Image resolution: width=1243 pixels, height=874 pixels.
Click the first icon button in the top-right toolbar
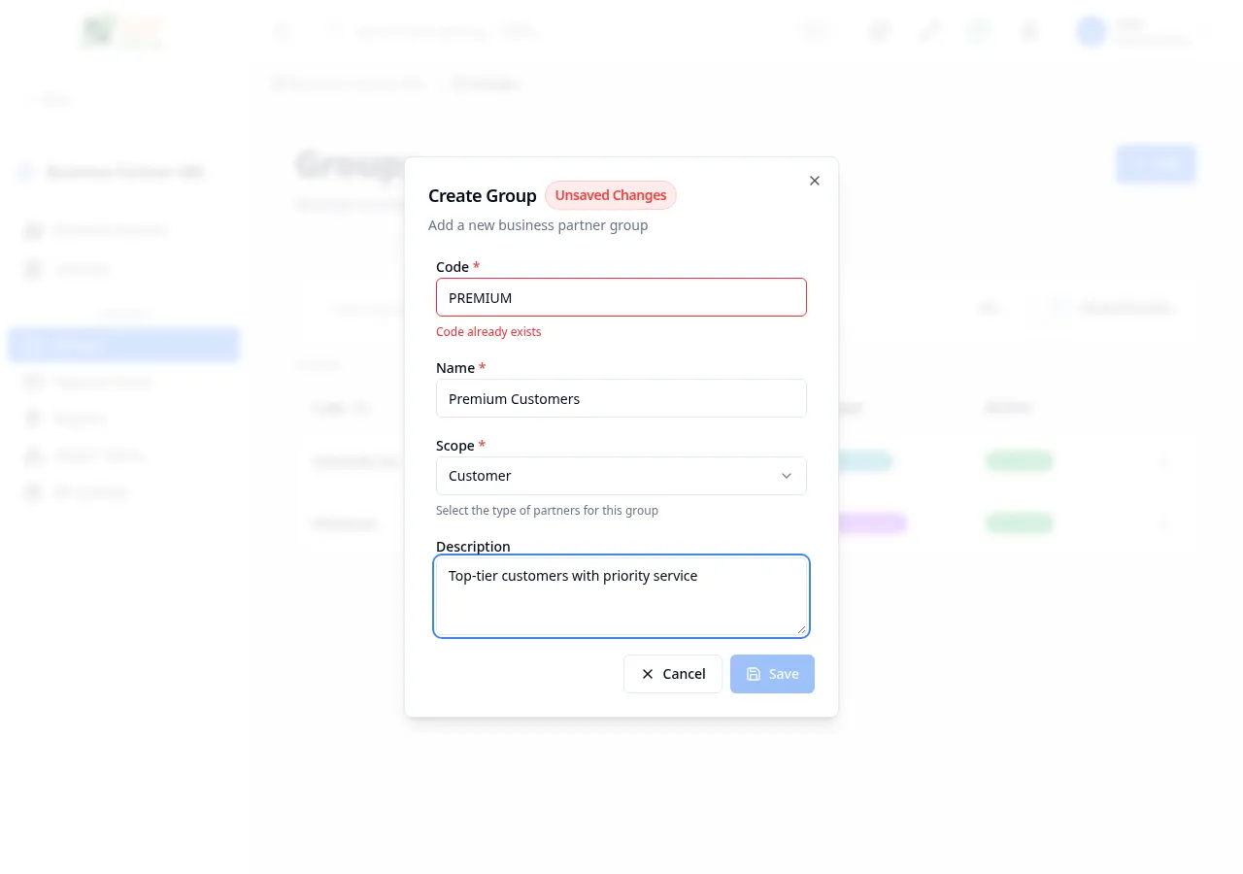coord(879,31)
